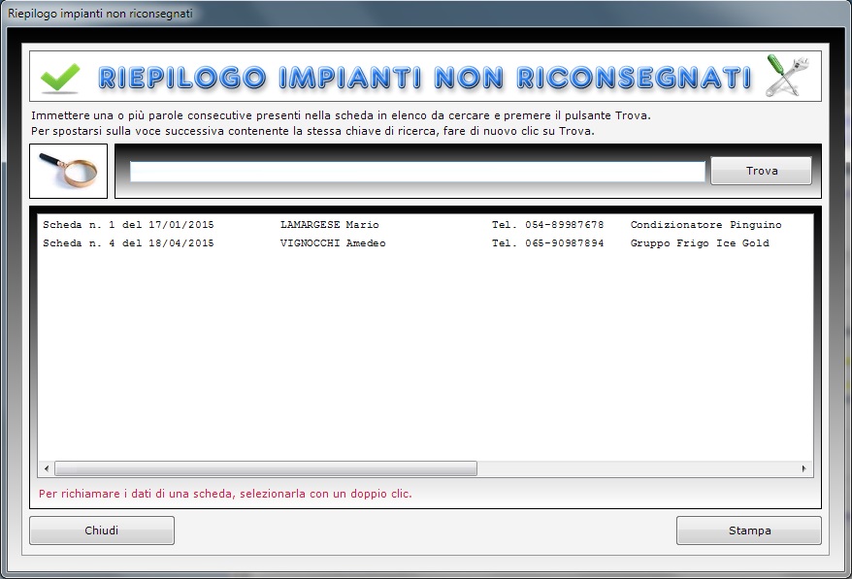This screenshot has height=579, width=852.
Task: Click the screwdriver and wrench tools icon
Action: (x=786, y=76)
